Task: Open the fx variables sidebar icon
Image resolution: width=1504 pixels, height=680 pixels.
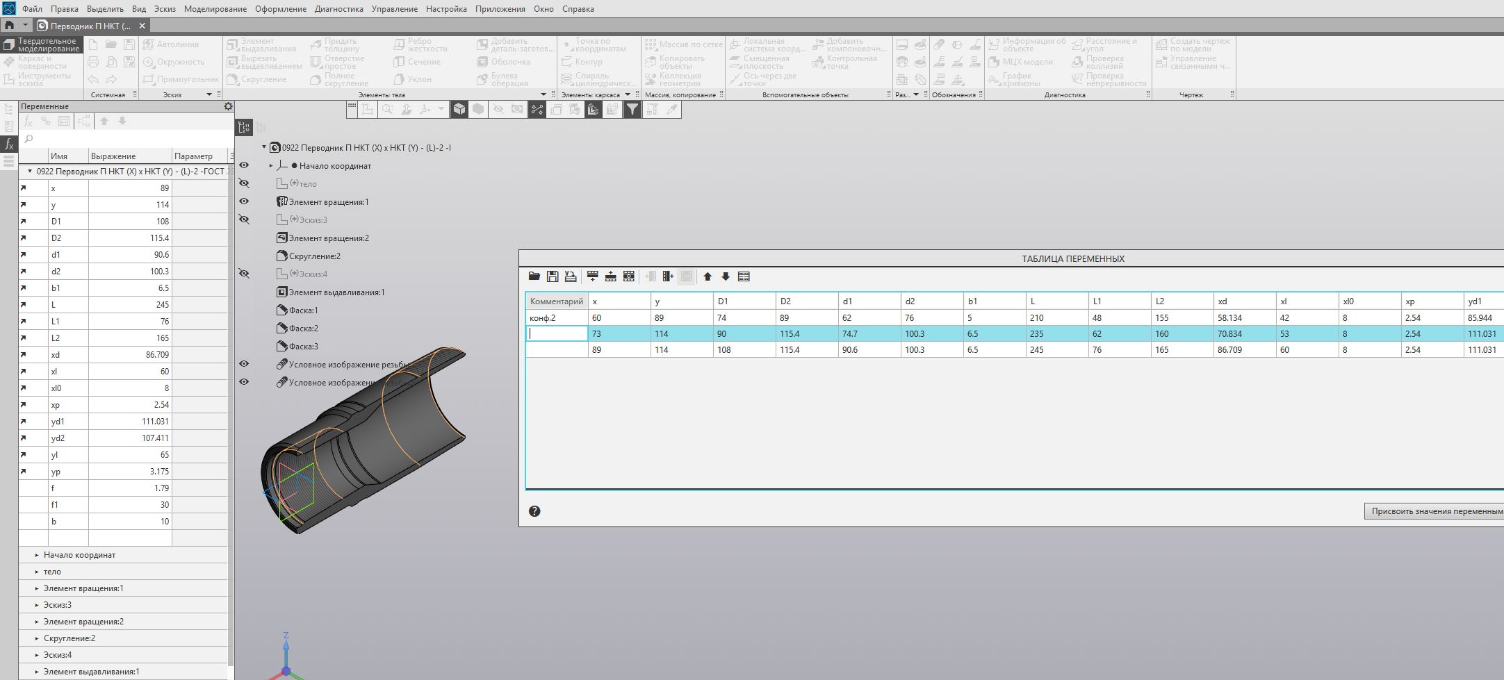Action: [9, 144]
